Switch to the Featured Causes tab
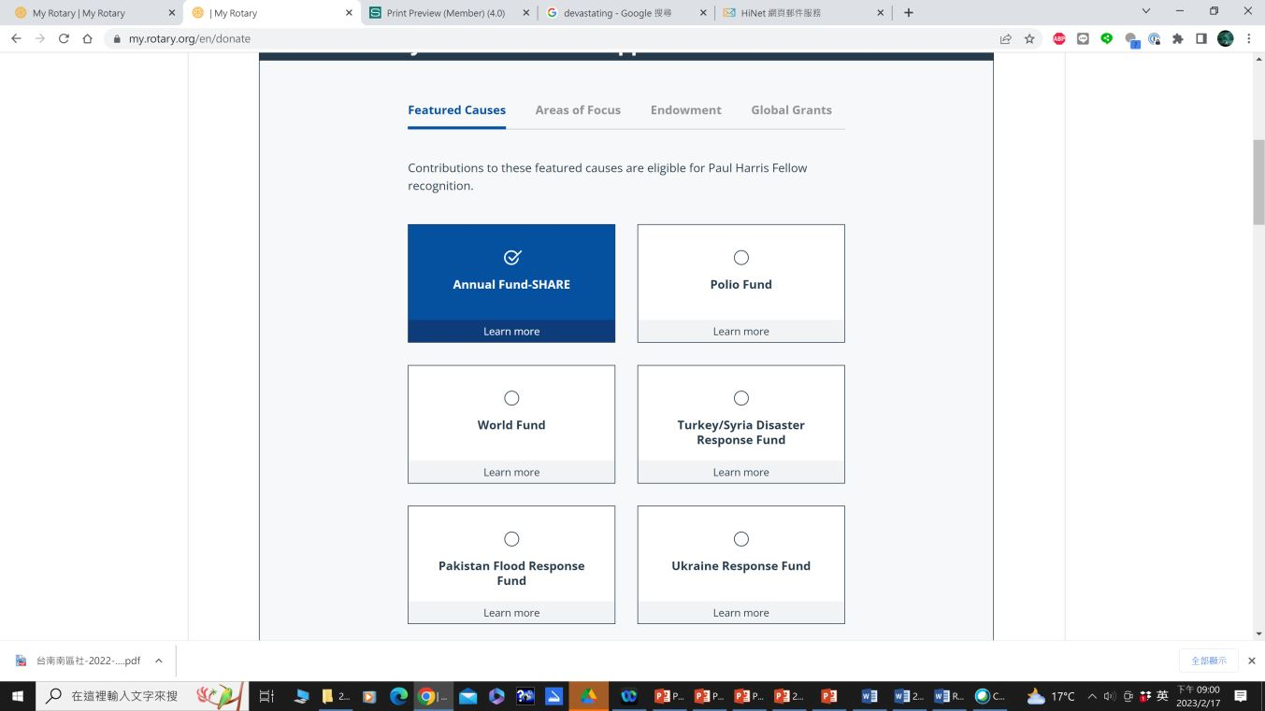The height and width of the screenshot is (711, 1265). [x=457, y=110]
